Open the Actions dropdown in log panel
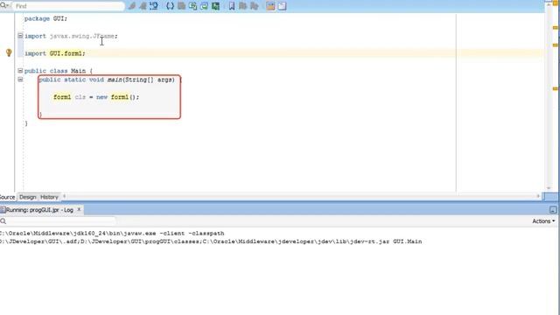 [543, 221]
